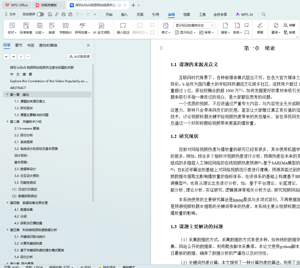Screen dimensions: 300x268
Task: Open the 修订 track changes dropdown
Action: [166, 33]
